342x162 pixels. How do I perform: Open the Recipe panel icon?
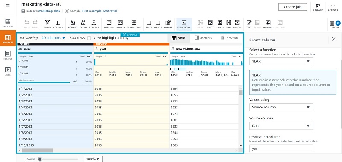pos(335,24)
